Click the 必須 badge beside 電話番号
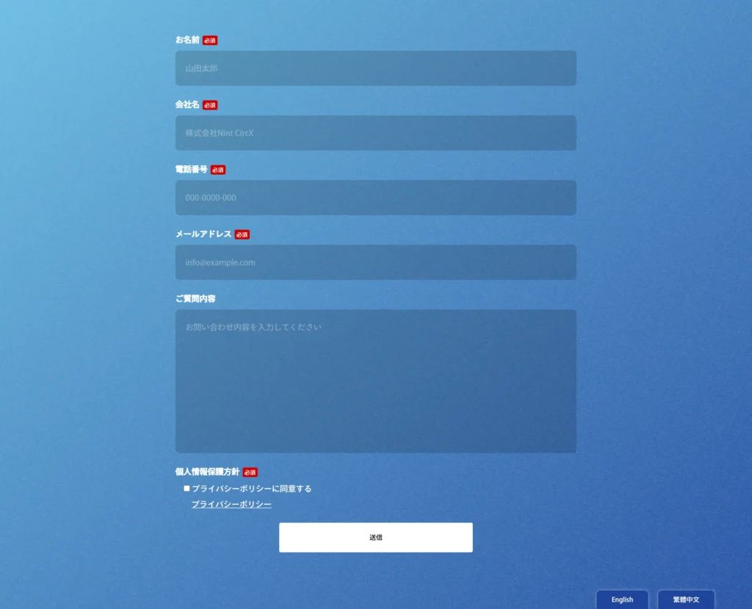Viewport: 752px width, 609px height. [x=218, y=170]
